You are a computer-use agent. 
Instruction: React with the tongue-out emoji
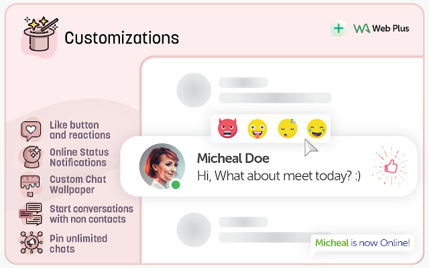click(257, 127)
